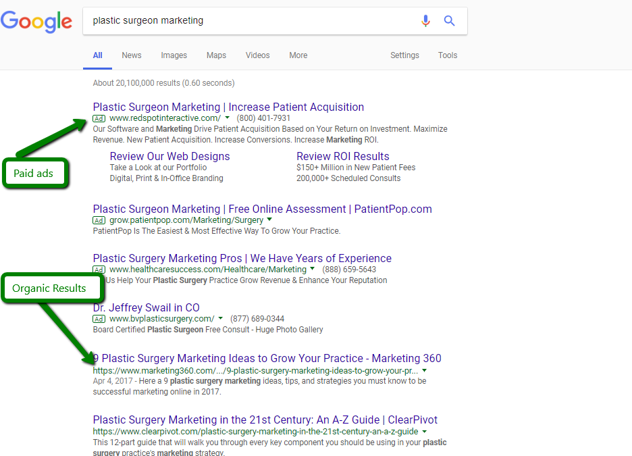Click '$150+ Million in New Patient Fees' text
This screenshot has width=632, height=456.
[356, 168]
